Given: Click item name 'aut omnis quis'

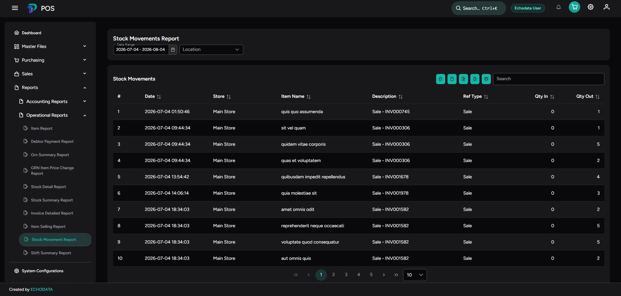Looking at the screenshot, I should (x=296, y=259).
